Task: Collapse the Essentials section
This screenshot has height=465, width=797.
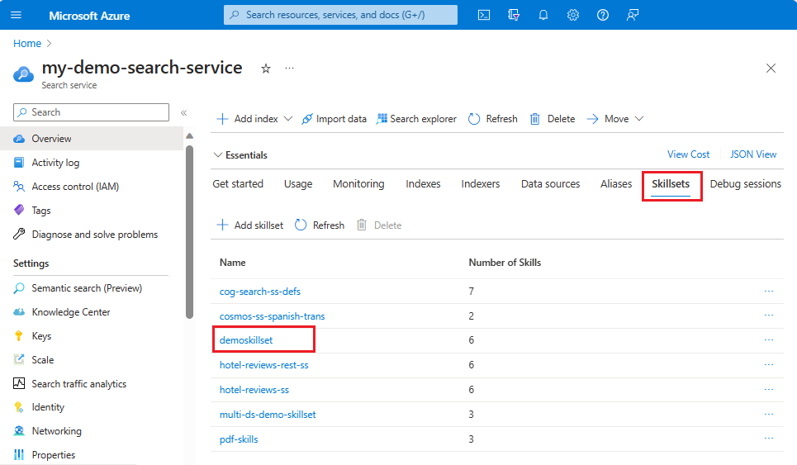Action: [x=218, y=155]
